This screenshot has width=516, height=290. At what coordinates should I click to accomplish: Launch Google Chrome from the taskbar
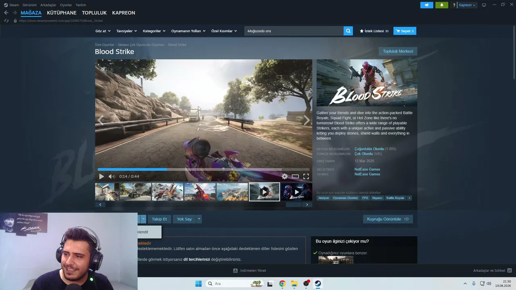coord(282,284)
